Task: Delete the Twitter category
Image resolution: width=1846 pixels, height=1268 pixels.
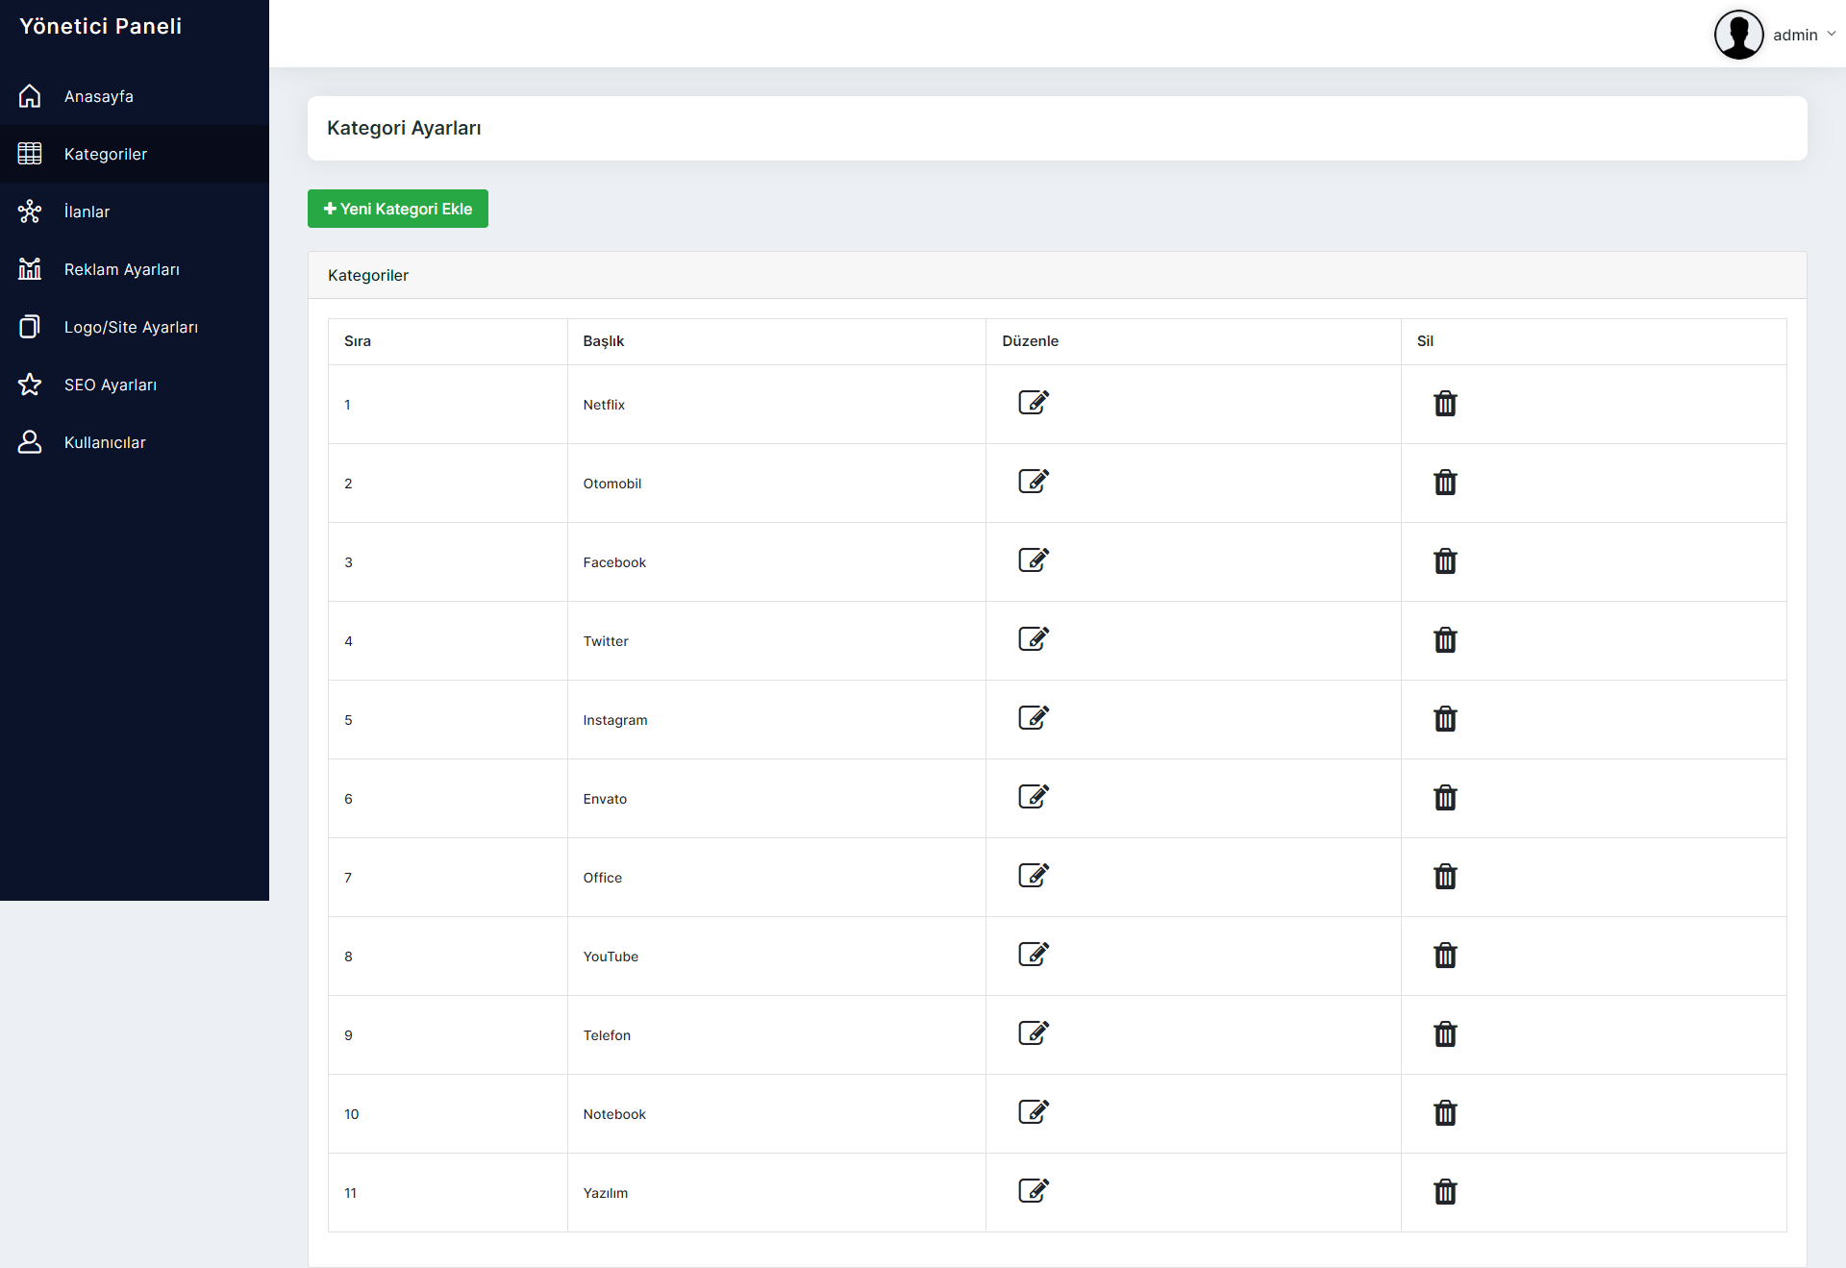Action: tap(1445, 640)
